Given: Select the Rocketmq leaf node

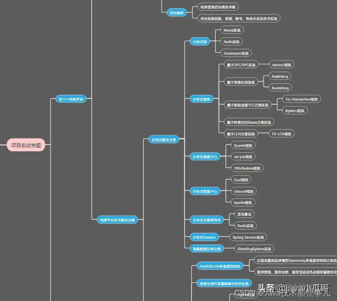Looking at the screenshot, I should 280,88.
